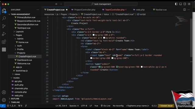The image size is (195, 109).
Task: Open the Manage gear icon
Action: tap(4, 100)
